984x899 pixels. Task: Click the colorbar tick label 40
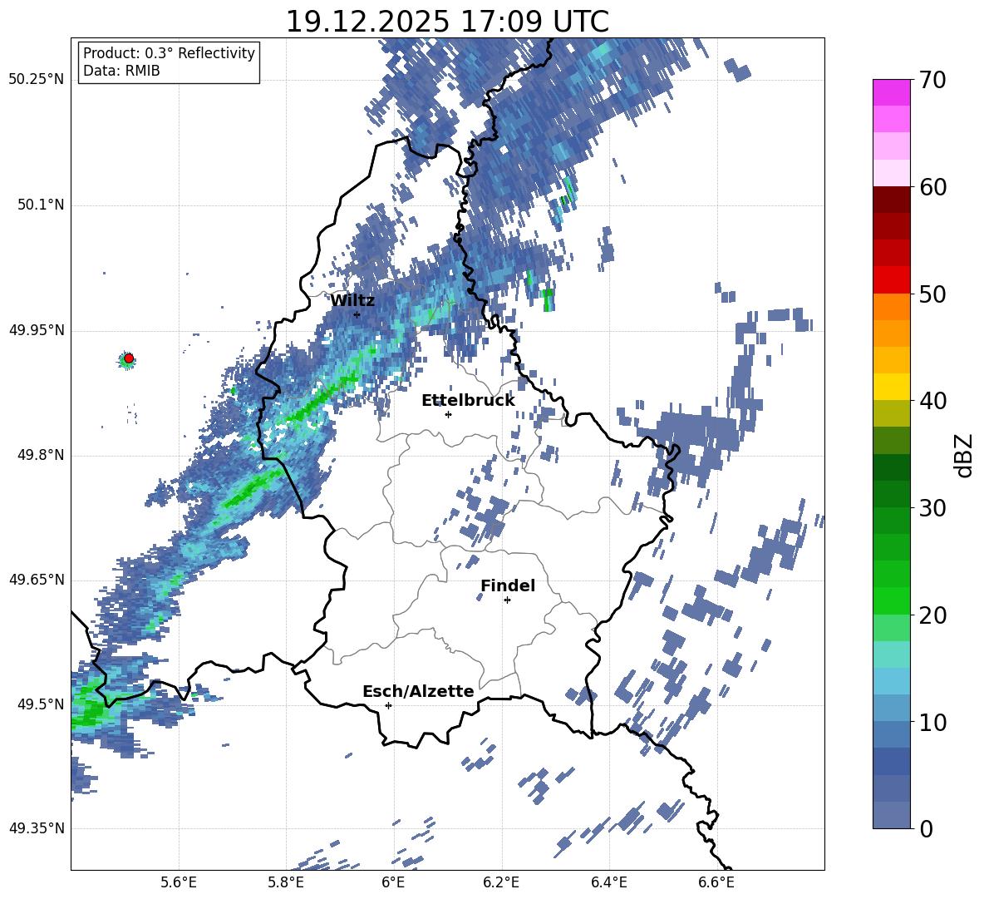(932, 401)
